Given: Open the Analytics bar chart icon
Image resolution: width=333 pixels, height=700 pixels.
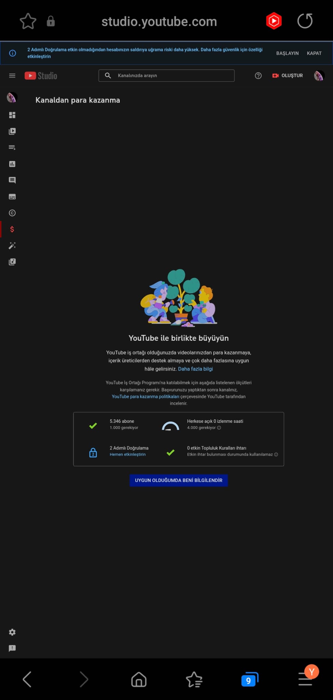Looking at the screenshot, I should (12, 164).
